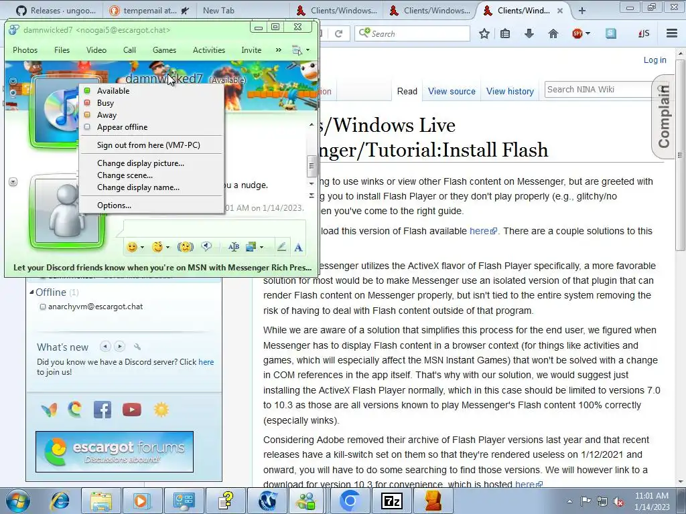Open What's new wrench settings
686x514 pixels.
click(137, 347)
